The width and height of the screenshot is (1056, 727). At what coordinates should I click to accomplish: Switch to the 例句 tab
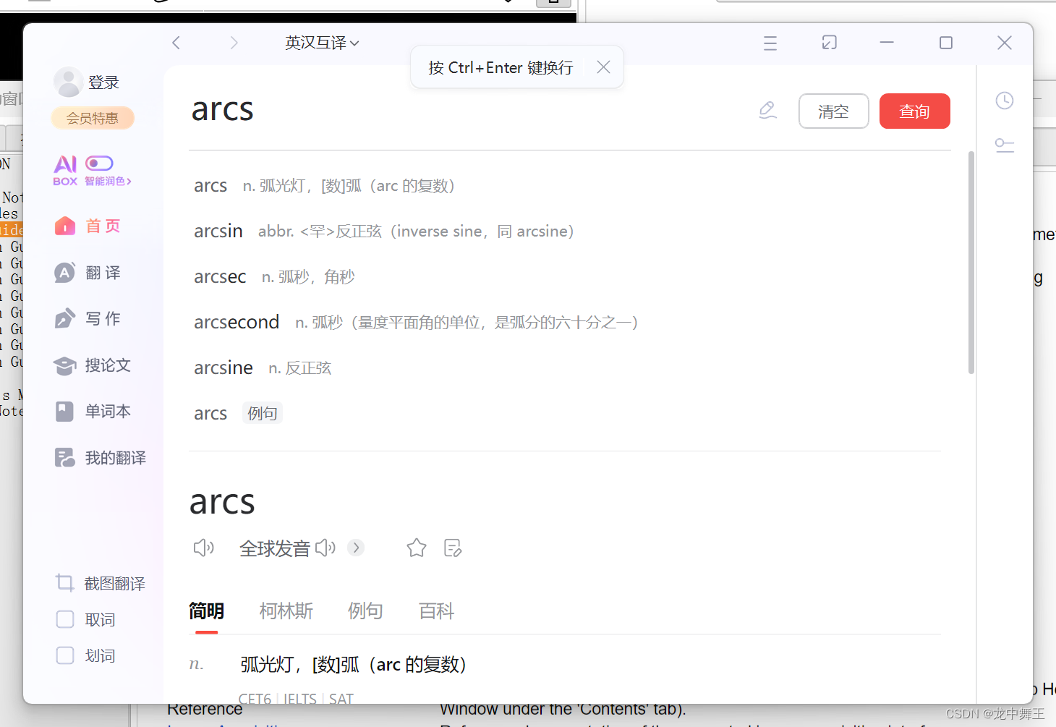coord(365,611)
